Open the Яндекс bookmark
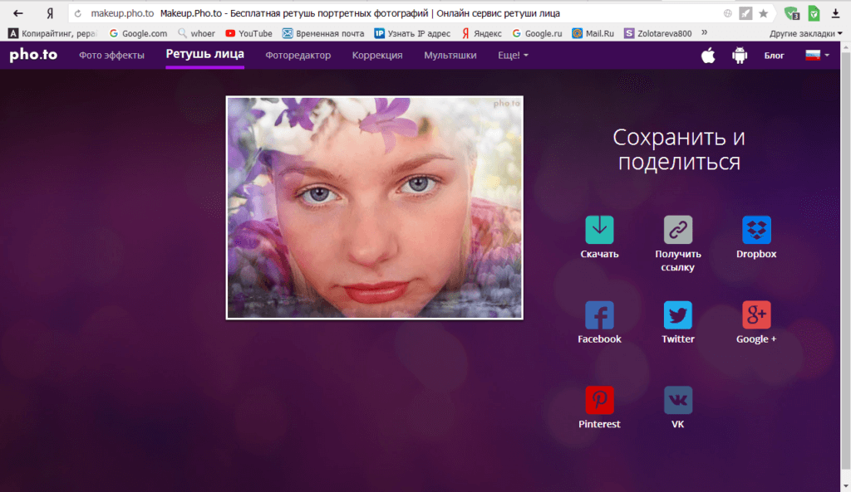Viewport: 851px width, 492px height. (481, 33)
